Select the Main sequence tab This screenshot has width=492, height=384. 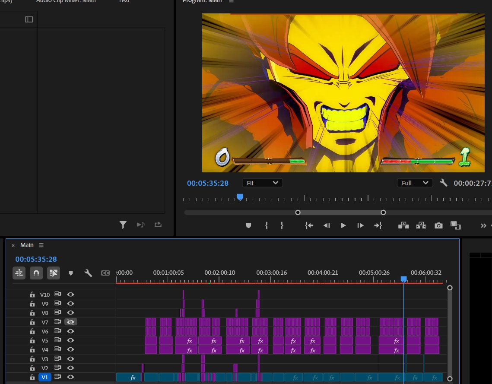(x=27, y=245)
